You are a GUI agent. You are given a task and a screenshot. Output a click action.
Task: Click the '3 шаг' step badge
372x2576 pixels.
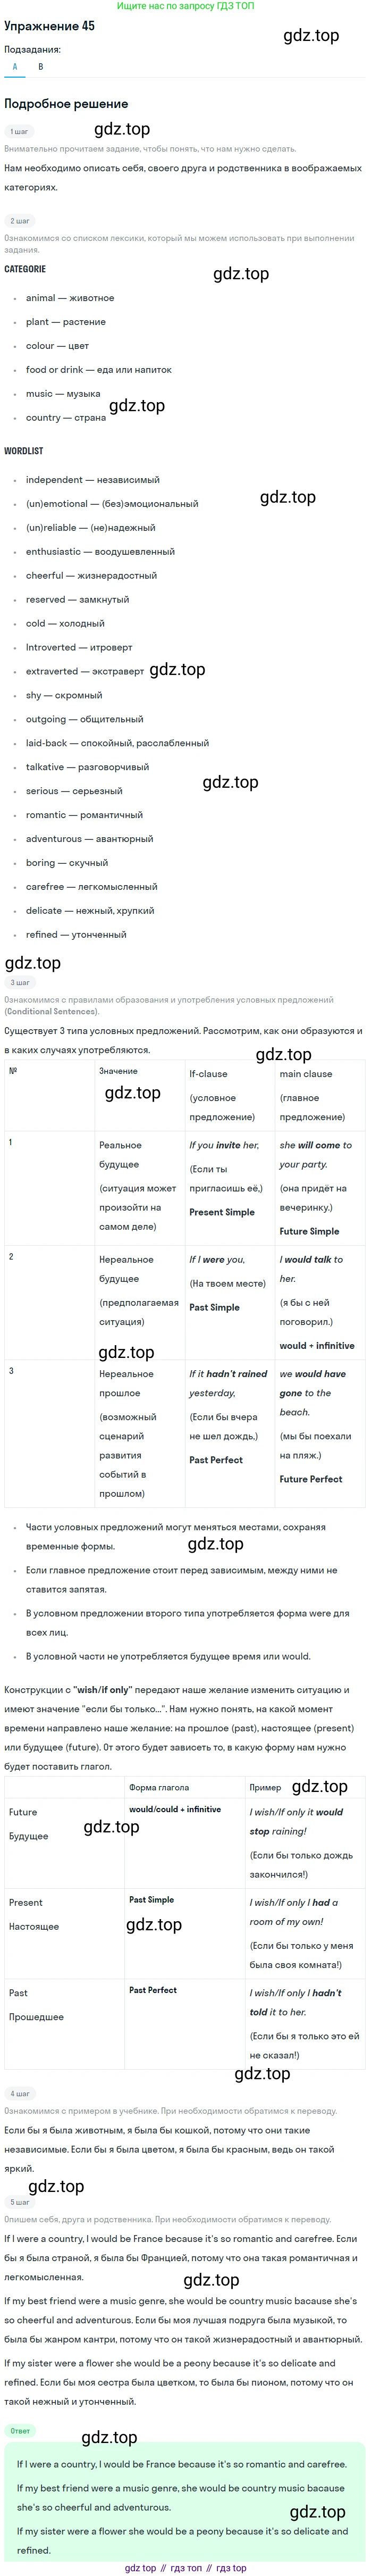[19, 982]
